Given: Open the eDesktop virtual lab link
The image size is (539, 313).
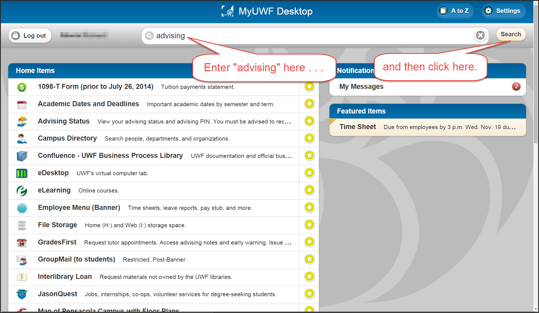Looking at the screenshot, I should coord(53,173).
